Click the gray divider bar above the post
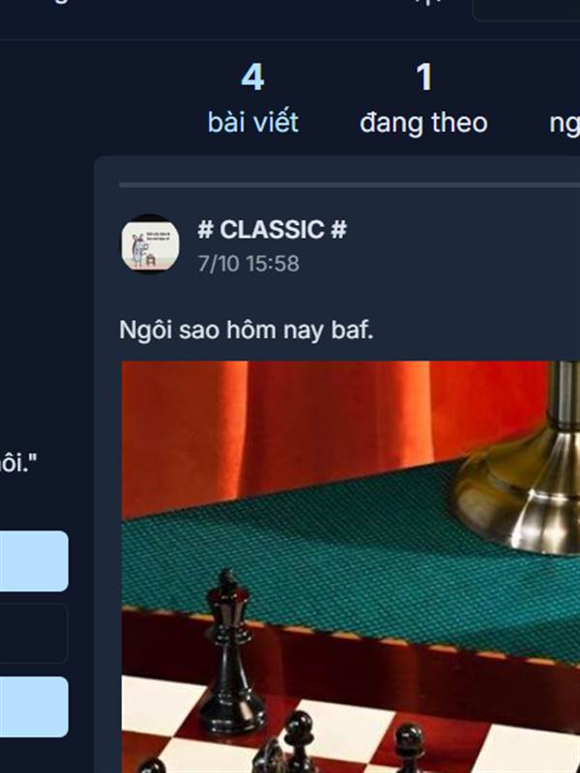 coord(349,186)
